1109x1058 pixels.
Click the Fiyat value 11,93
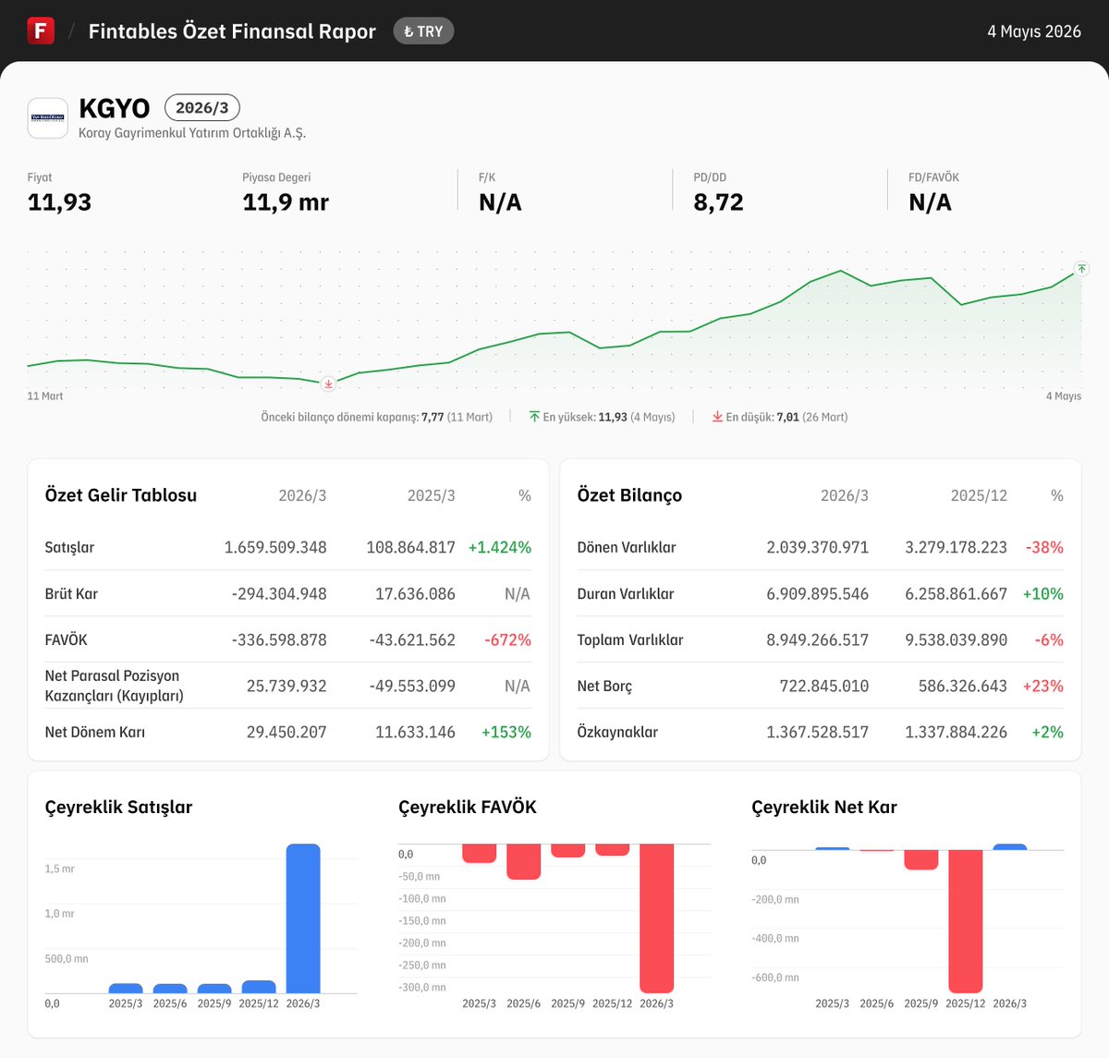(59, 202)
